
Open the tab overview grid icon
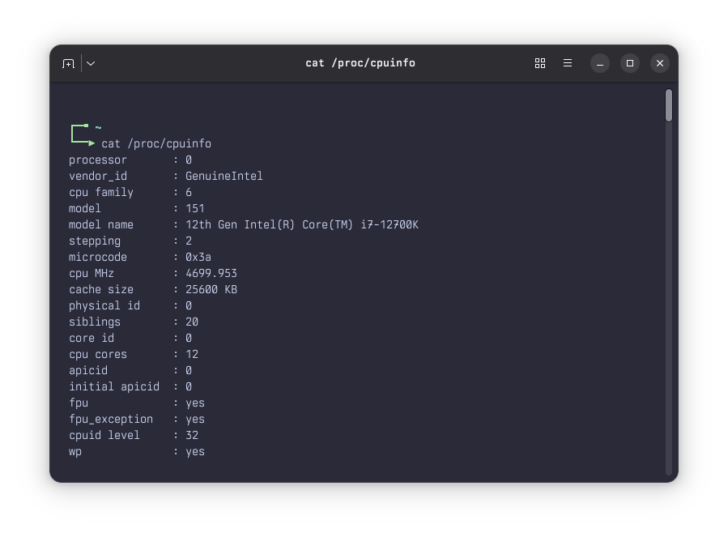(539, 62)
